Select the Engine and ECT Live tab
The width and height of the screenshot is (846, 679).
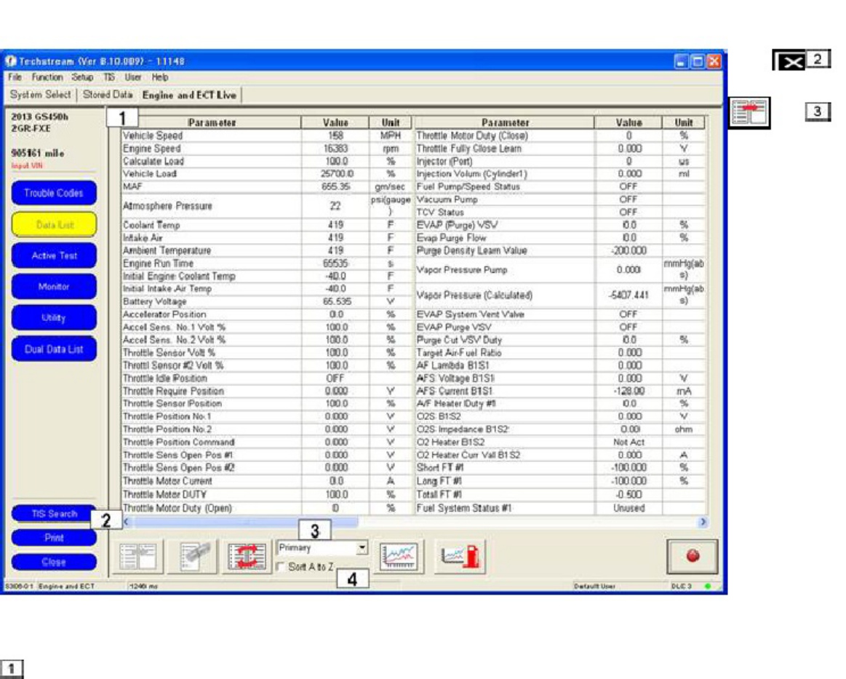189,95
